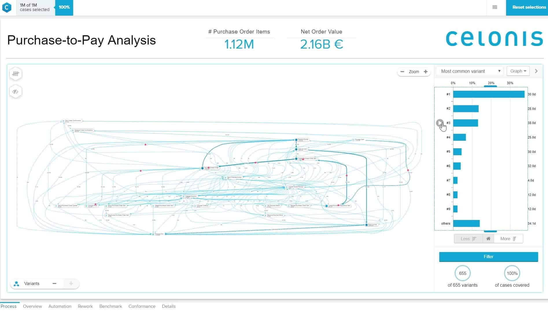Viewport: 548px width, 311px height.
Task: Select the Remove Payment Block node
Action: pyautogui.click(x=275, y=215)
